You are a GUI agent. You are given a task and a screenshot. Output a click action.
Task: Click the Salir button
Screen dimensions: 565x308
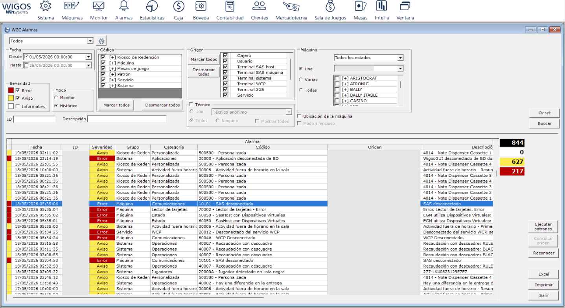point(544,295)
